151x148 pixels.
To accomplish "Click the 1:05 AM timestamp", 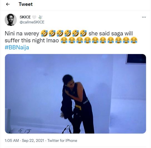I will 12,140.
